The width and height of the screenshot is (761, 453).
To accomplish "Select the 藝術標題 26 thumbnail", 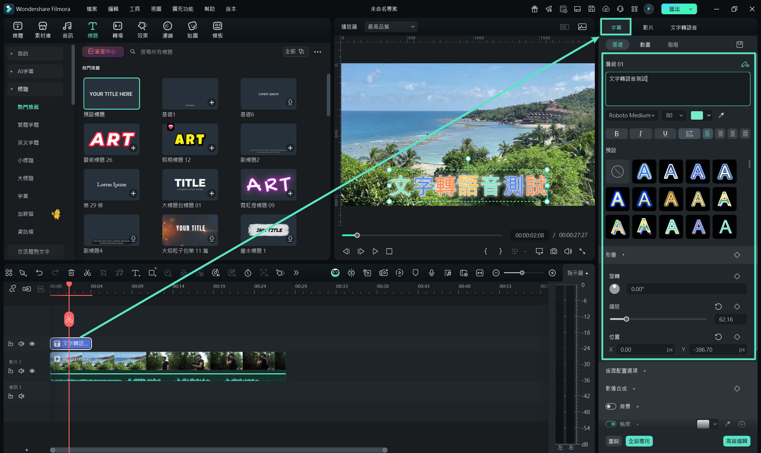I will (111, 139).
